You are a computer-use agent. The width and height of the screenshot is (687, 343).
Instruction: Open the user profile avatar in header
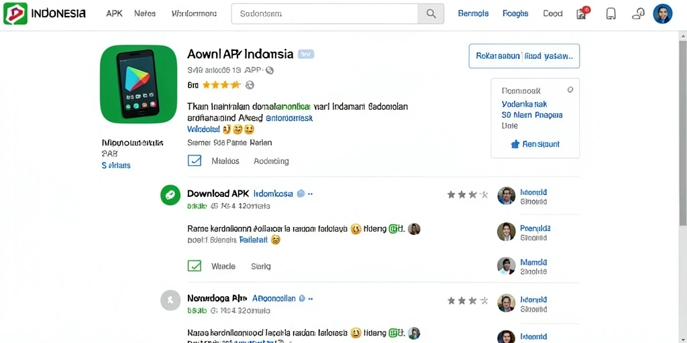pyautogui.click(x=662, y=13)
